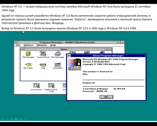The width and height of the screenshot is (157, 126).
Task: Launch Control Panel from Main group
Action: click(43, 53)
